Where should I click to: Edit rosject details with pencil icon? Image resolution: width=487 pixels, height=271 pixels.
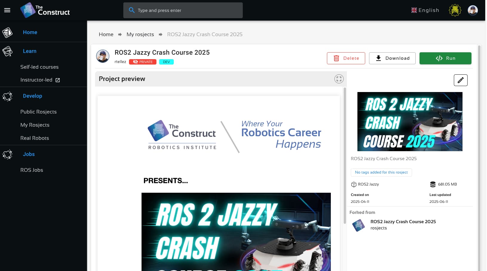click(461, 80)
